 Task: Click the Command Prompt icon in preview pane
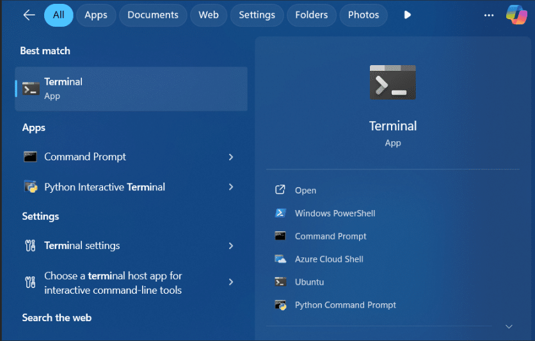(x=280, y=236)
